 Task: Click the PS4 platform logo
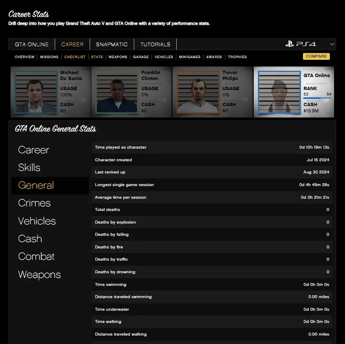[300, 44]
